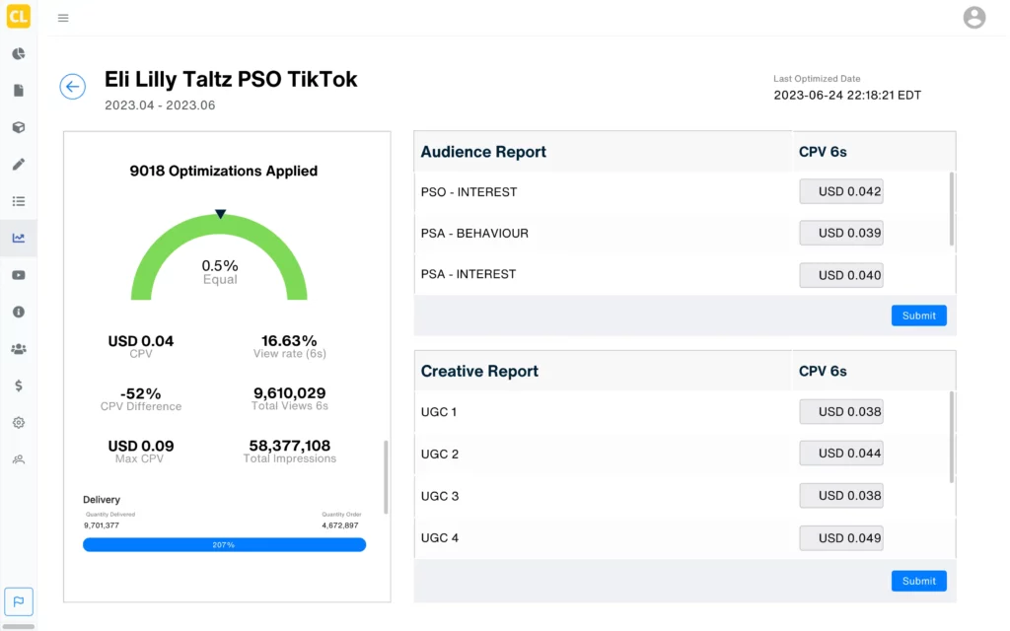Select the UGC 3 row label
Screen dimensions: 1010x631
click(x=440, y=497)
